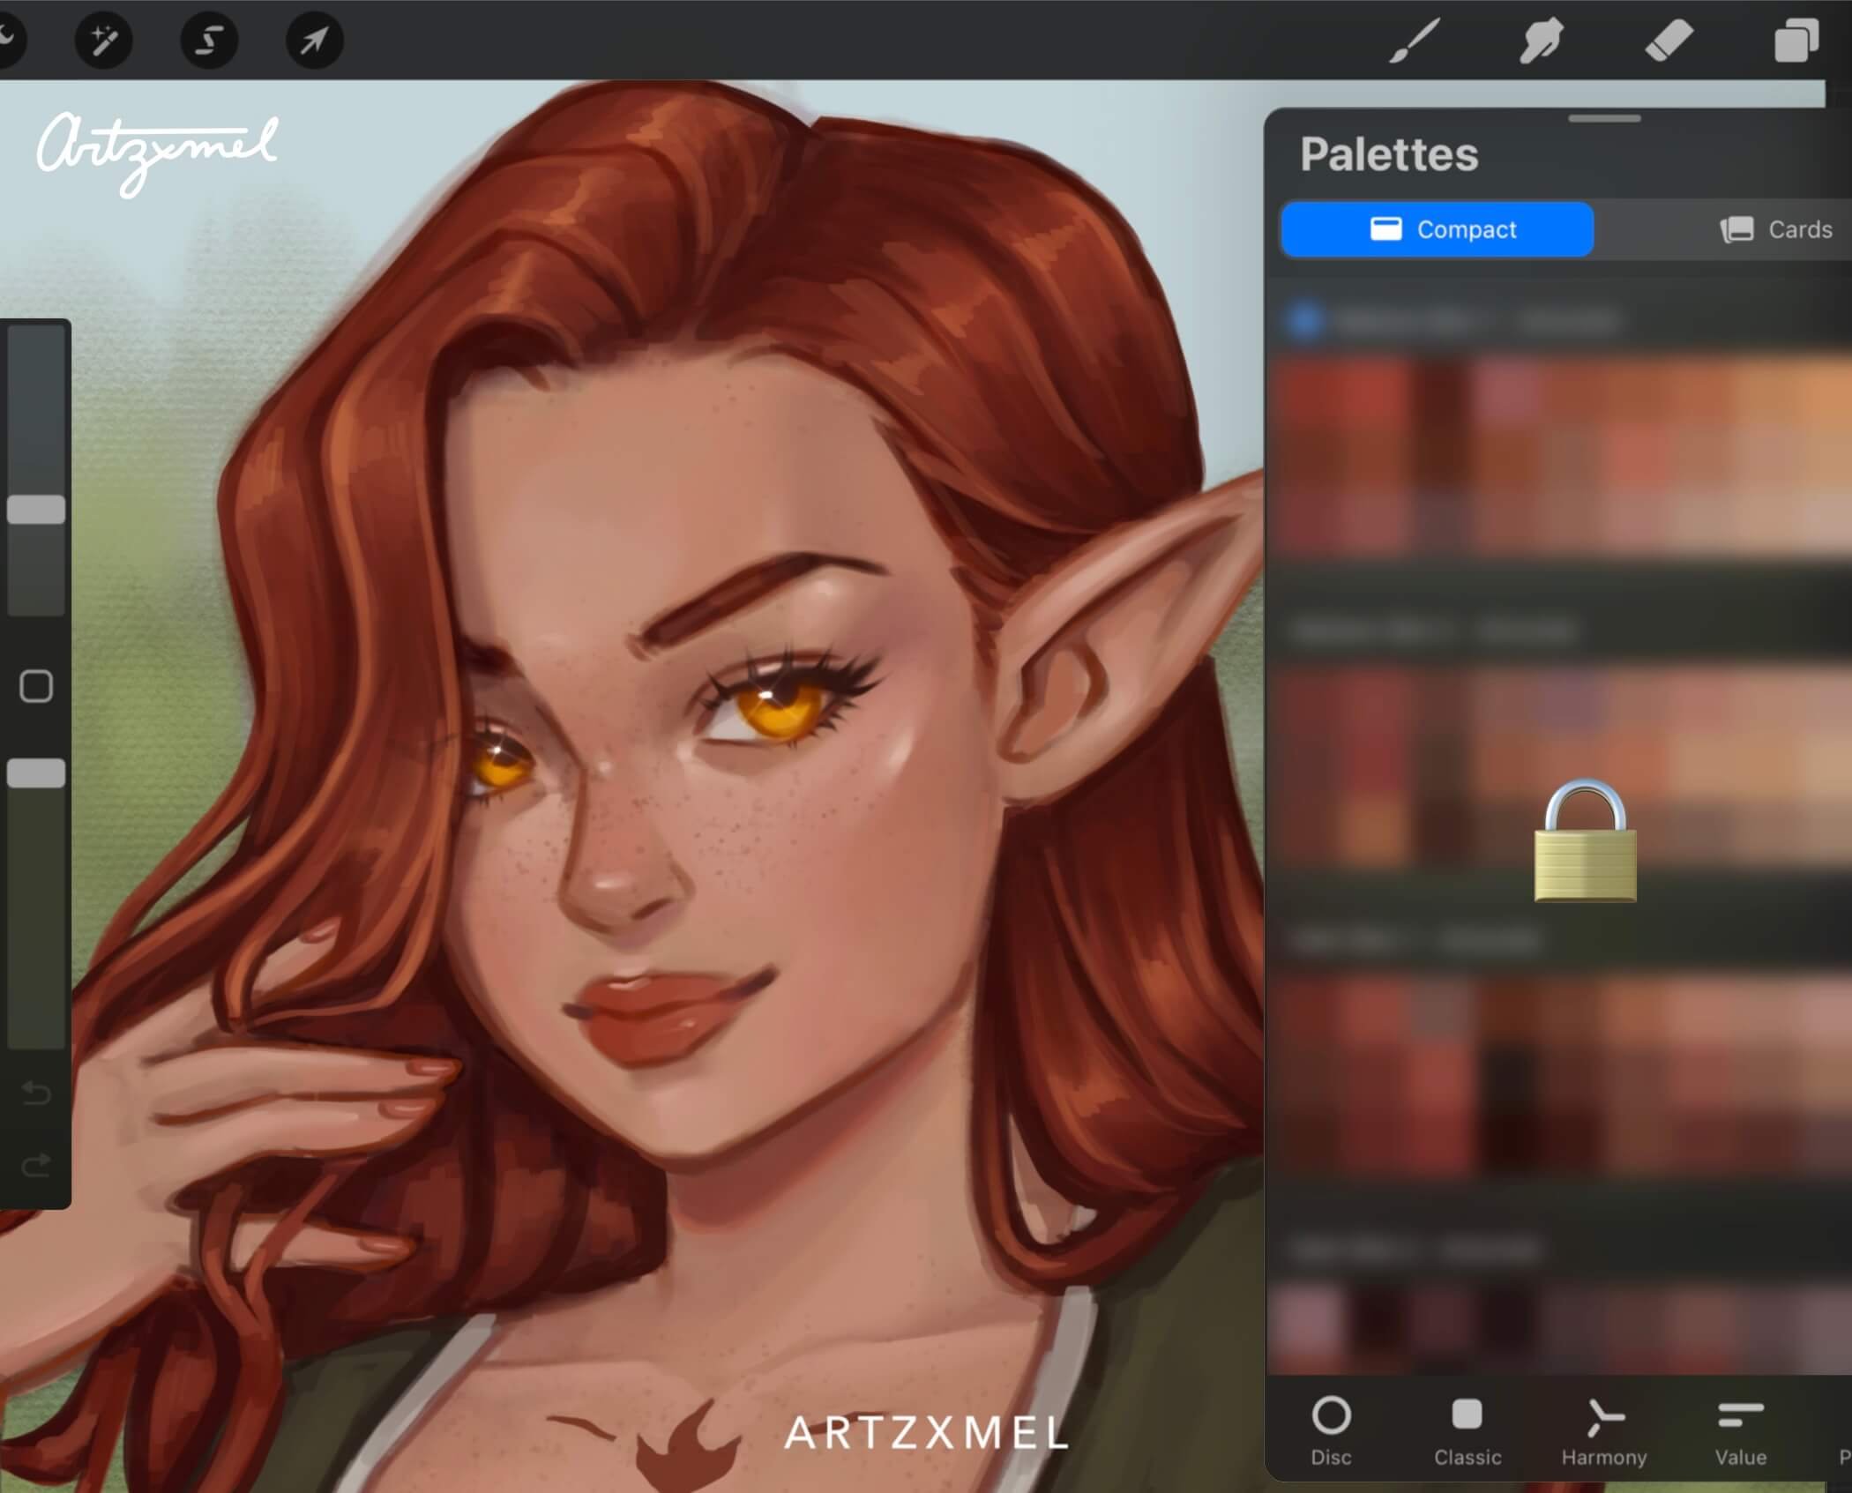Click the brush size slider handle
The image size is (1852, 1493).
point(36,510)
